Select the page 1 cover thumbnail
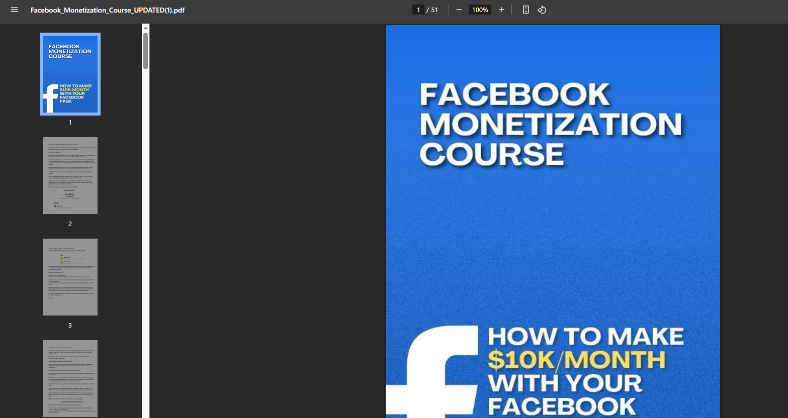788x418 pixels. tap(70, 73)
